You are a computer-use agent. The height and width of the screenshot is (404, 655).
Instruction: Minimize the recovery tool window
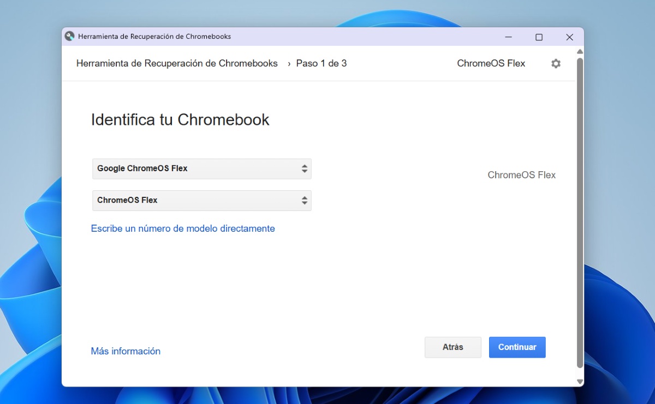[508, 37]
